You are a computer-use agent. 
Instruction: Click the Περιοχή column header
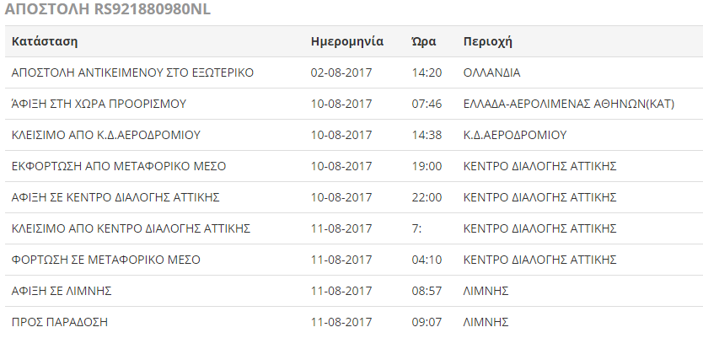[488, 41]
